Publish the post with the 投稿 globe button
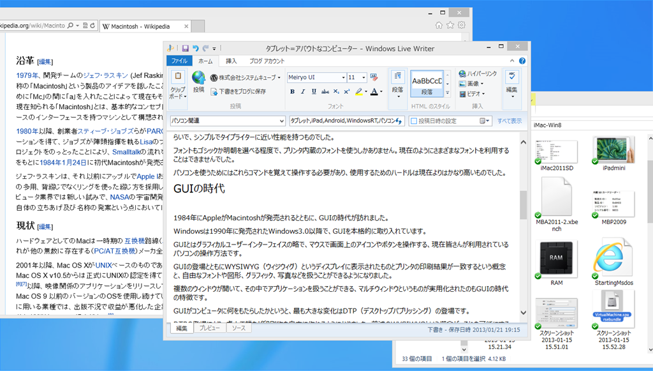Screen dimensions: 653x371 199,82
